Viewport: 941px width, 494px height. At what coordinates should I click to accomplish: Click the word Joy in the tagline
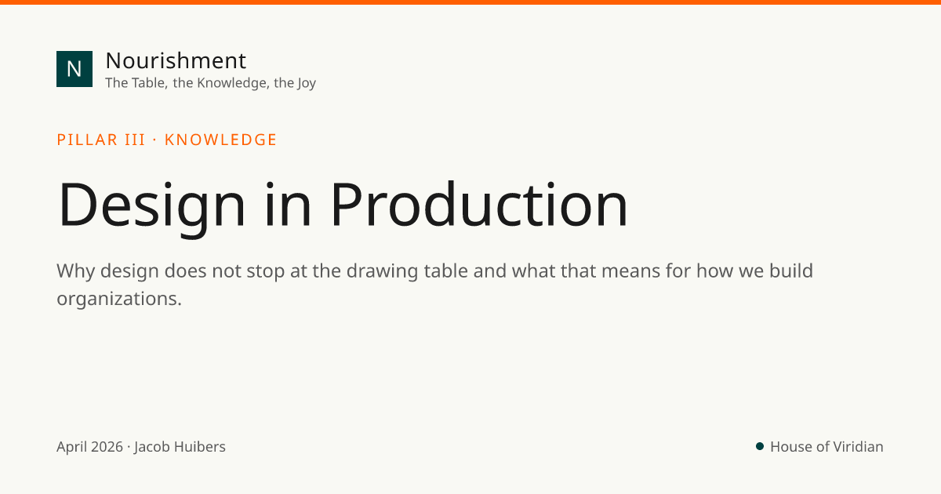(x=306, y=83)
